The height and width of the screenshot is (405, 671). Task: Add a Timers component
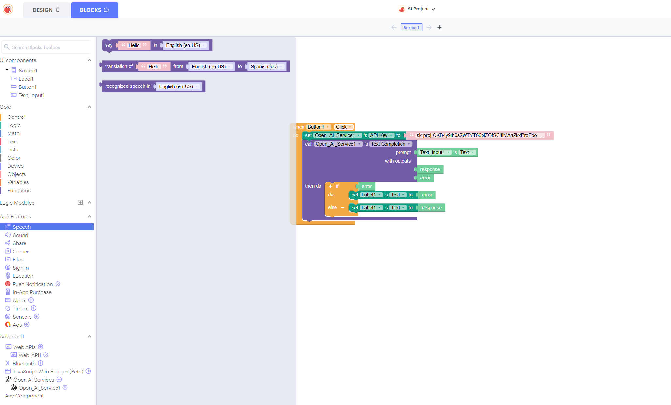pyautogui.click(x=34, y=308)
